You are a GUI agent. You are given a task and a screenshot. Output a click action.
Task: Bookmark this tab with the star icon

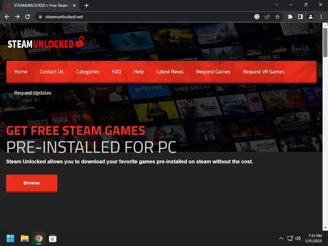click(277, 17)
